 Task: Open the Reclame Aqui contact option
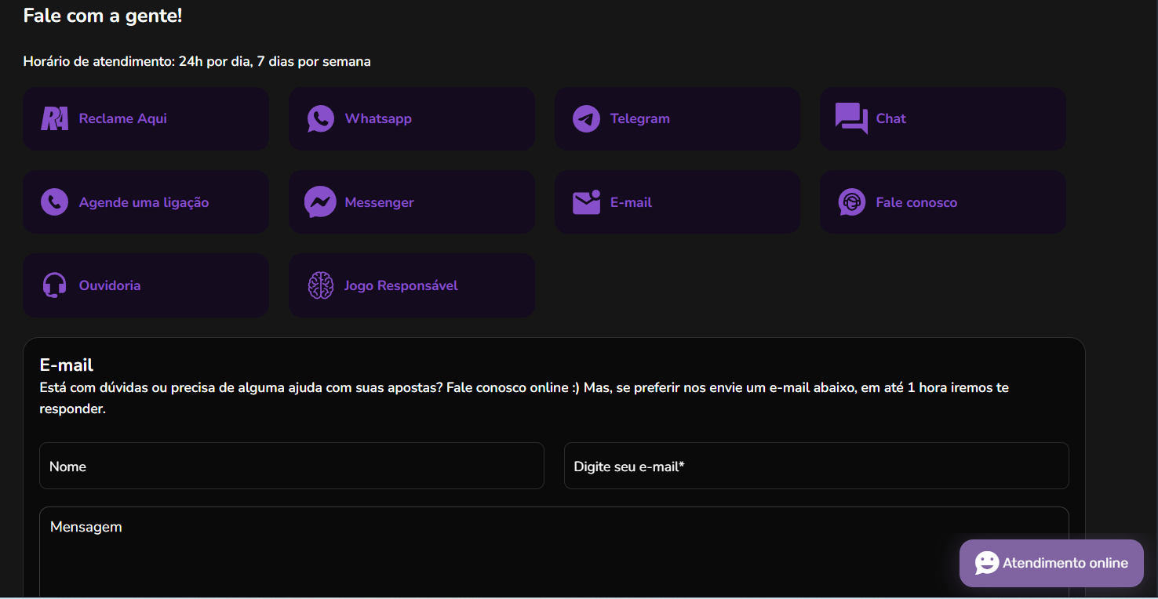123,119
